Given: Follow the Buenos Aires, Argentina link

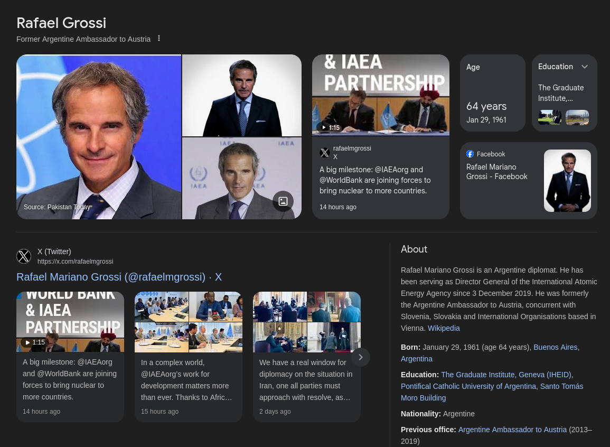Looking at the screenshot, I should 490,353.
